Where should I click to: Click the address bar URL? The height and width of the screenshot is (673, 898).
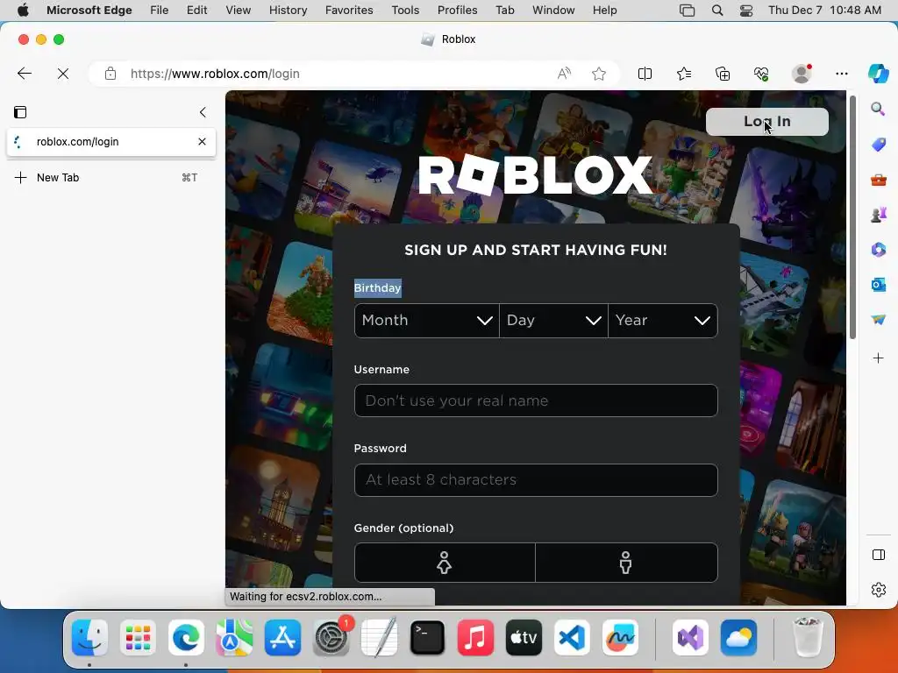215,74
